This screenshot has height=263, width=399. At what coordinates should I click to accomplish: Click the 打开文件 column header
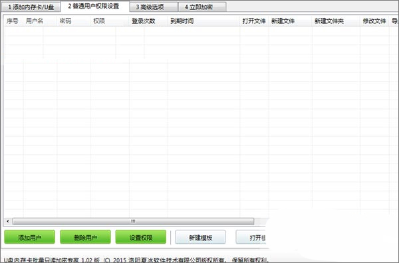(254, 21)
